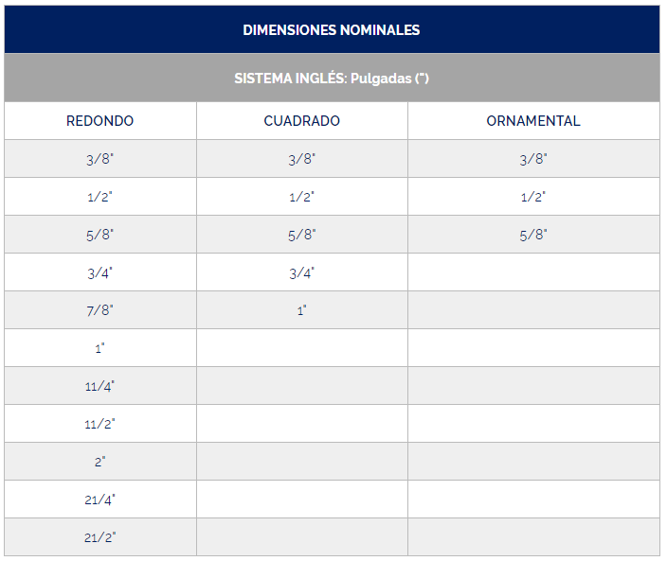Click the 1/2" cell under CUADRADO
The height and width of the screenshot is (561, 667).
[x=302, y=197]
